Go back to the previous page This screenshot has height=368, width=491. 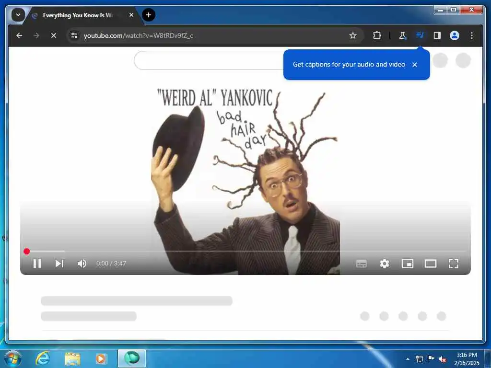19,35
